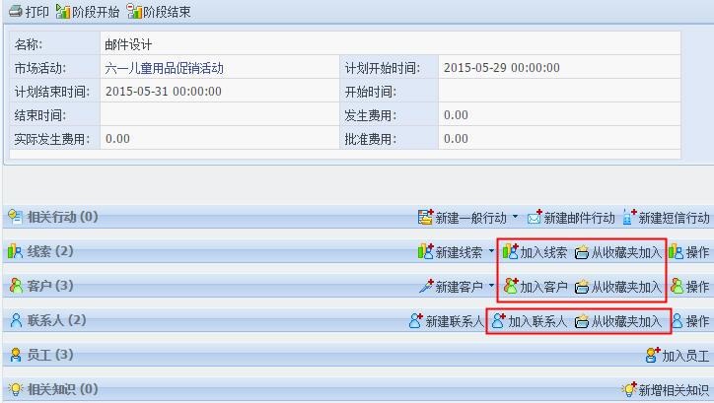714x403 pixels.
Task: Click the 相关知识 lightbulb icon
Action: point(15,389)
